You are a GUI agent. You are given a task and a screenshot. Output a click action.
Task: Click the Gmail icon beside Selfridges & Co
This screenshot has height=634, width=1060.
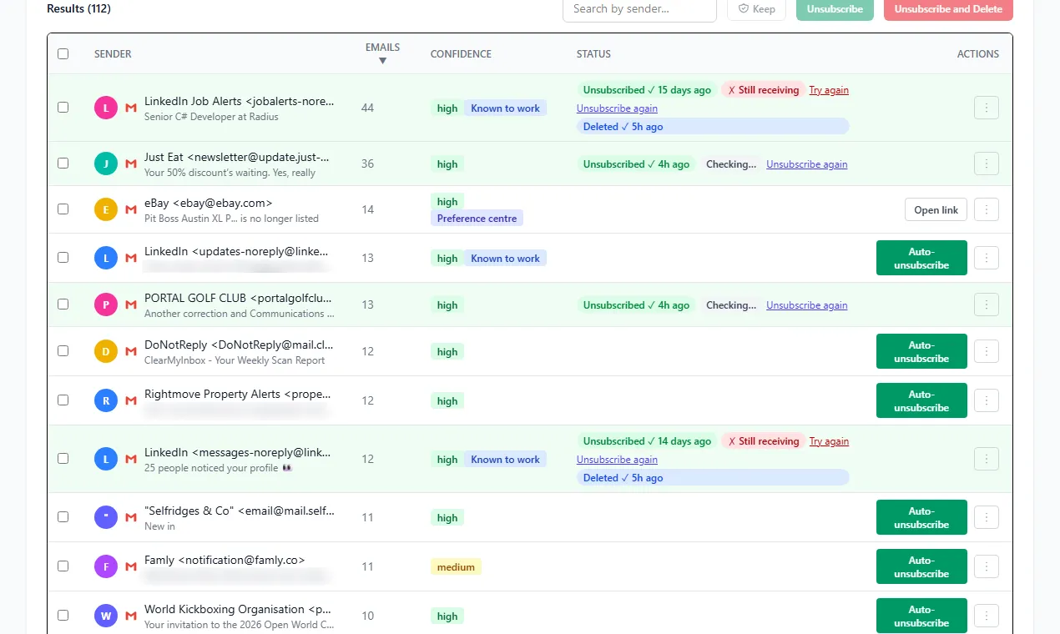(130, 517)
